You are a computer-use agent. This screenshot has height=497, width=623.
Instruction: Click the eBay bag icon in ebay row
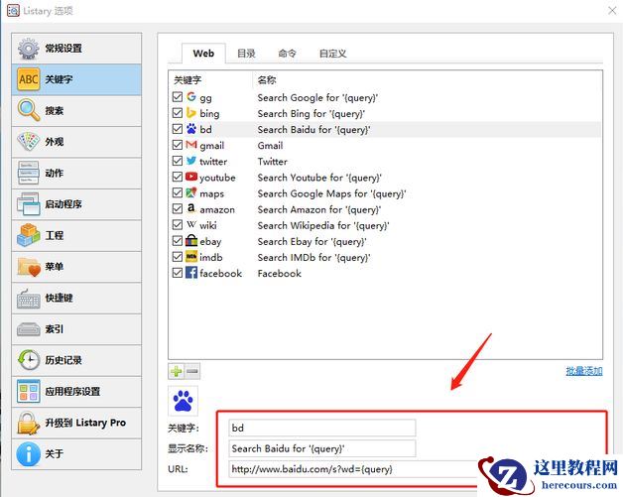(191, 240)
